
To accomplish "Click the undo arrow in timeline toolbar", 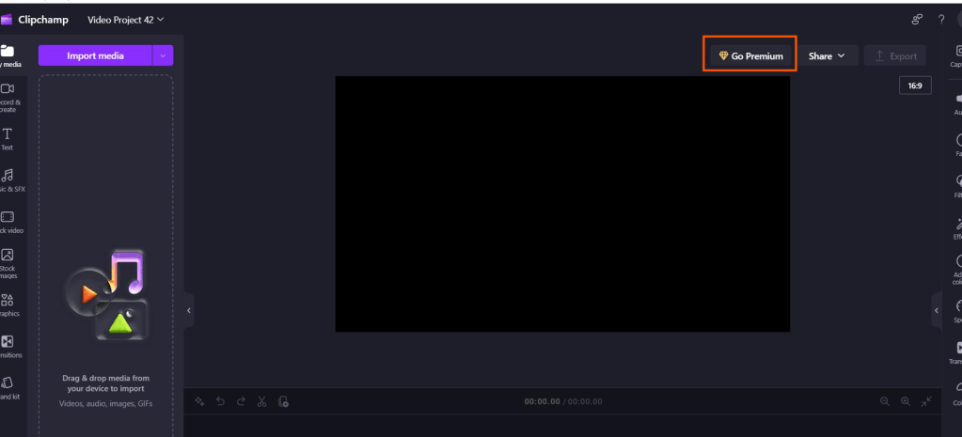I will 220,401.
